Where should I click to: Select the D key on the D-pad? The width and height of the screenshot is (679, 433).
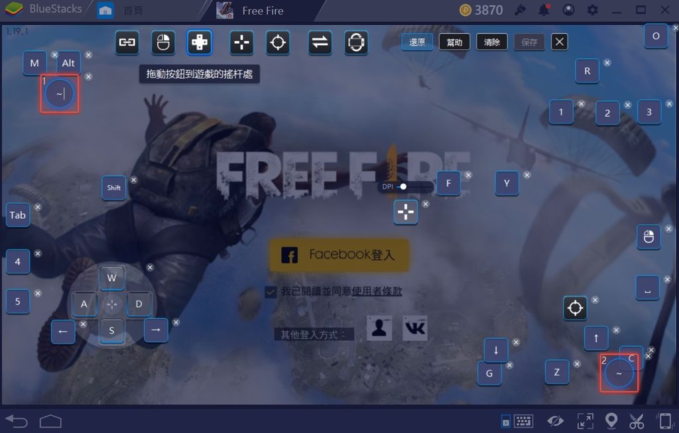pos(139,304)
